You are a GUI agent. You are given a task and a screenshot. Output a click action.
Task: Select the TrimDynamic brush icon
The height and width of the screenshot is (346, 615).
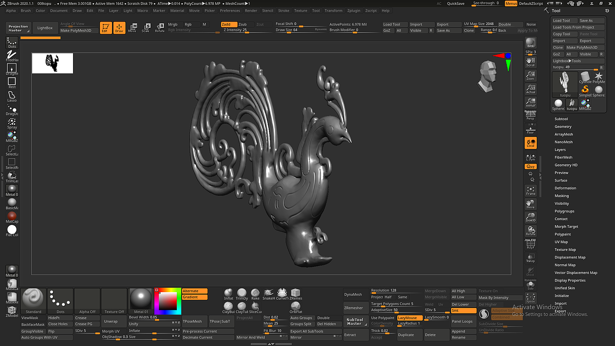242,294
